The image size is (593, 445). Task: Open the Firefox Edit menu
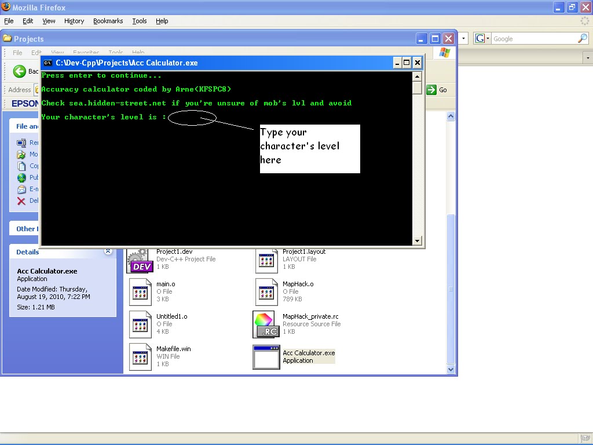pyautogui.click(x=28, y=21)
